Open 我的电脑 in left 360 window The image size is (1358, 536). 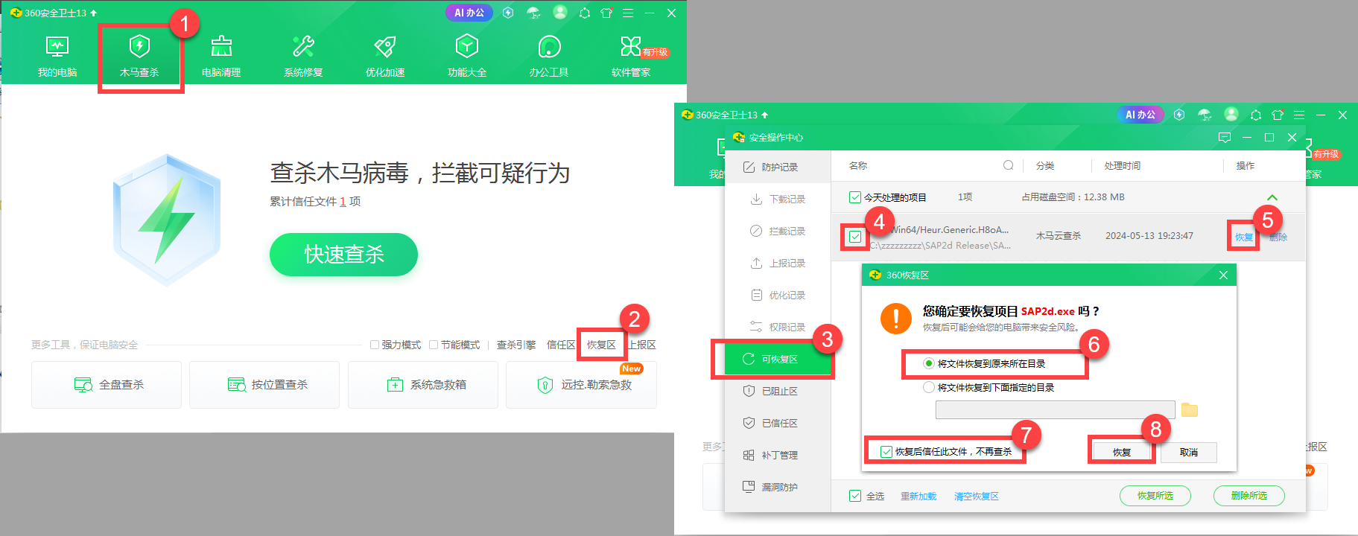tap(57, 57)
